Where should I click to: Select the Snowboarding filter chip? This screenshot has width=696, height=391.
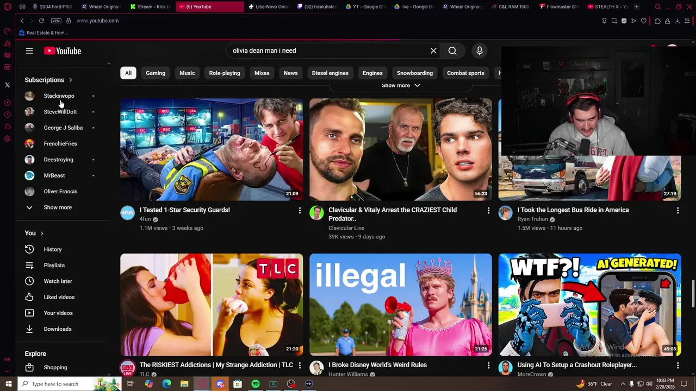[415, 73]
